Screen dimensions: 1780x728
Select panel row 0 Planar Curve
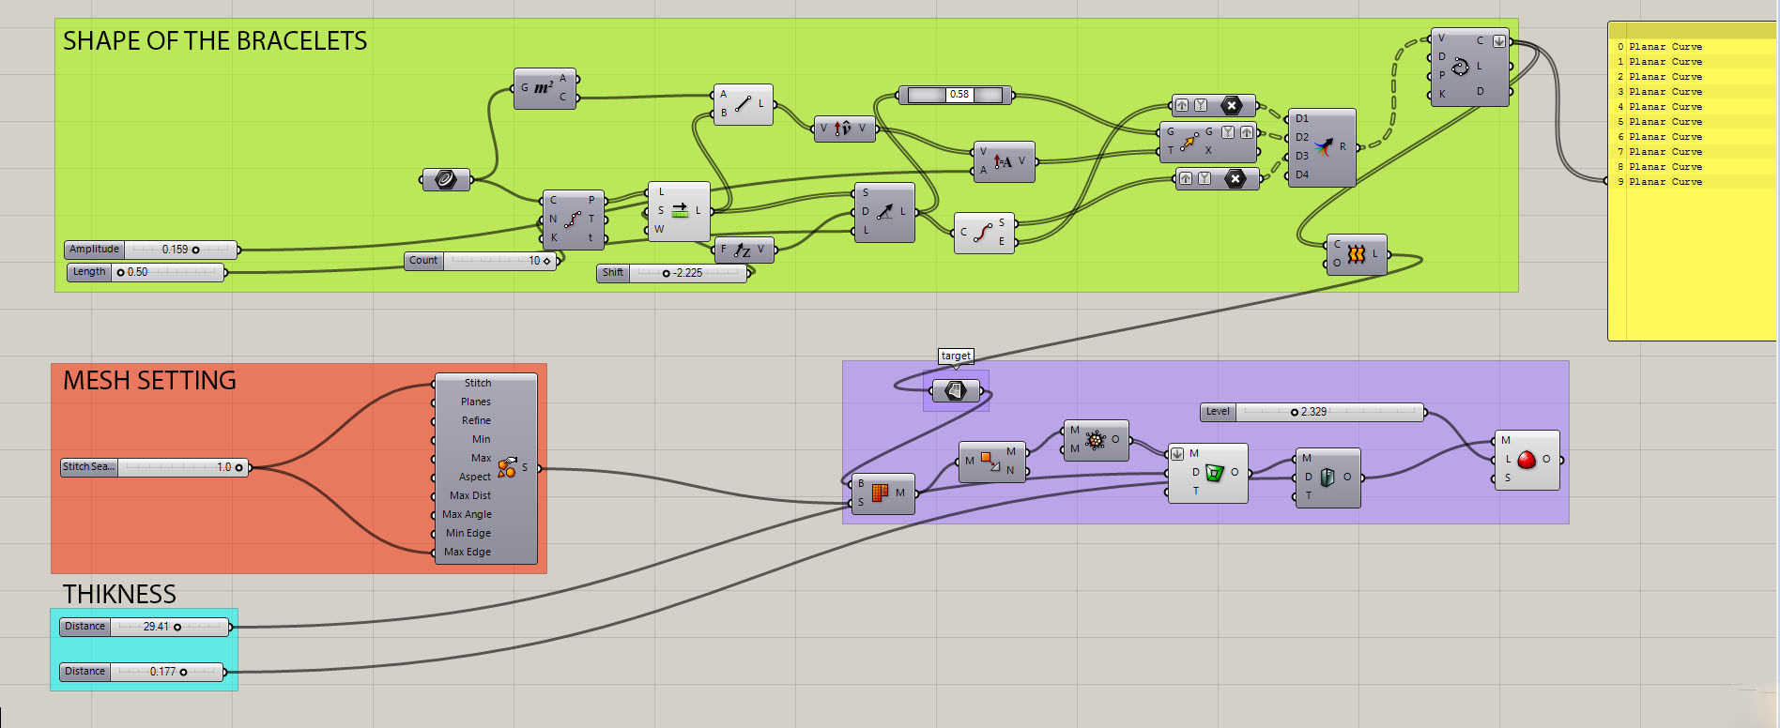tap(1665, 47)
